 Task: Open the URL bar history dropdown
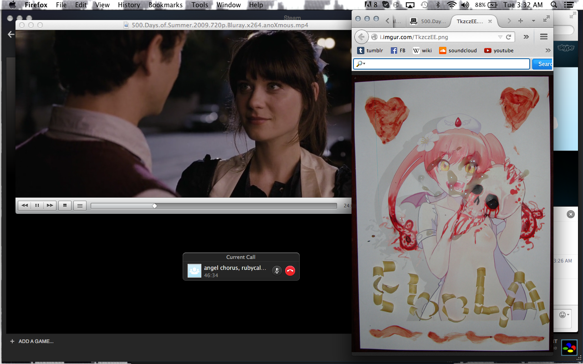coord(500,37)
